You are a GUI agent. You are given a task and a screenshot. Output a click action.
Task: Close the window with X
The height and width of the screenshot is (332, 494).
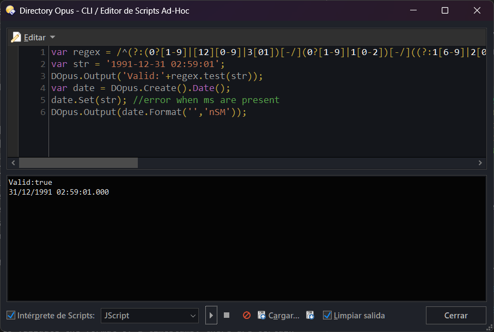(477, 10)
